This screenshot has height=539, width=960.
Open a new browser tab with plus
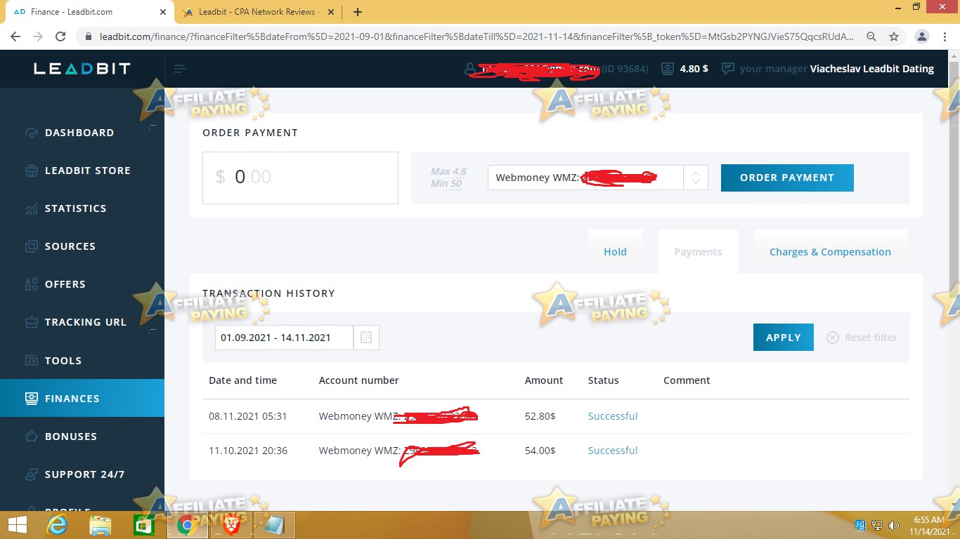click(x=358, y=12)
